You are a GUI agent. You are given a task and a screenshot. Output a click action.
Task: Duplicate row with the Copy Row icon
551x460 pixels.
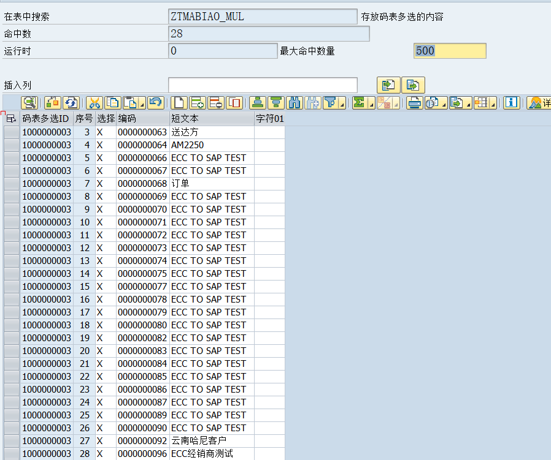234,103
